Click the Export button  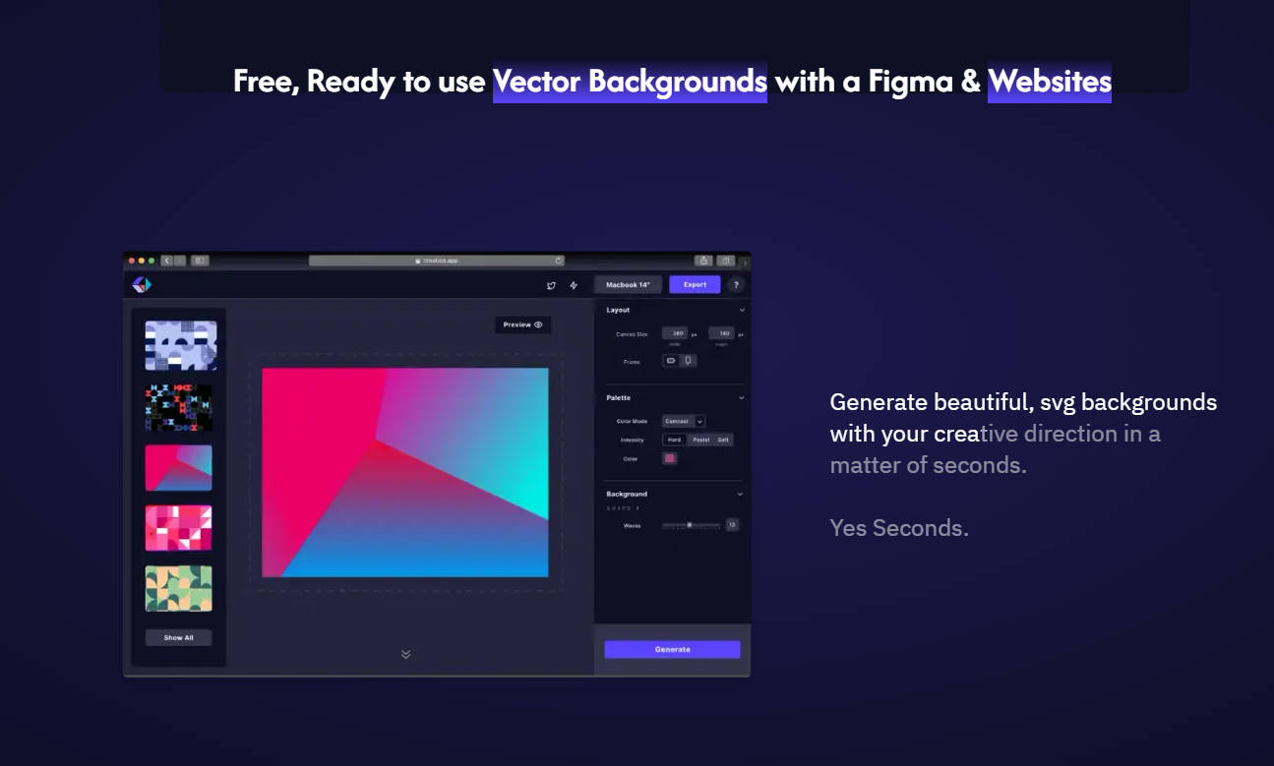coord(695,285)
